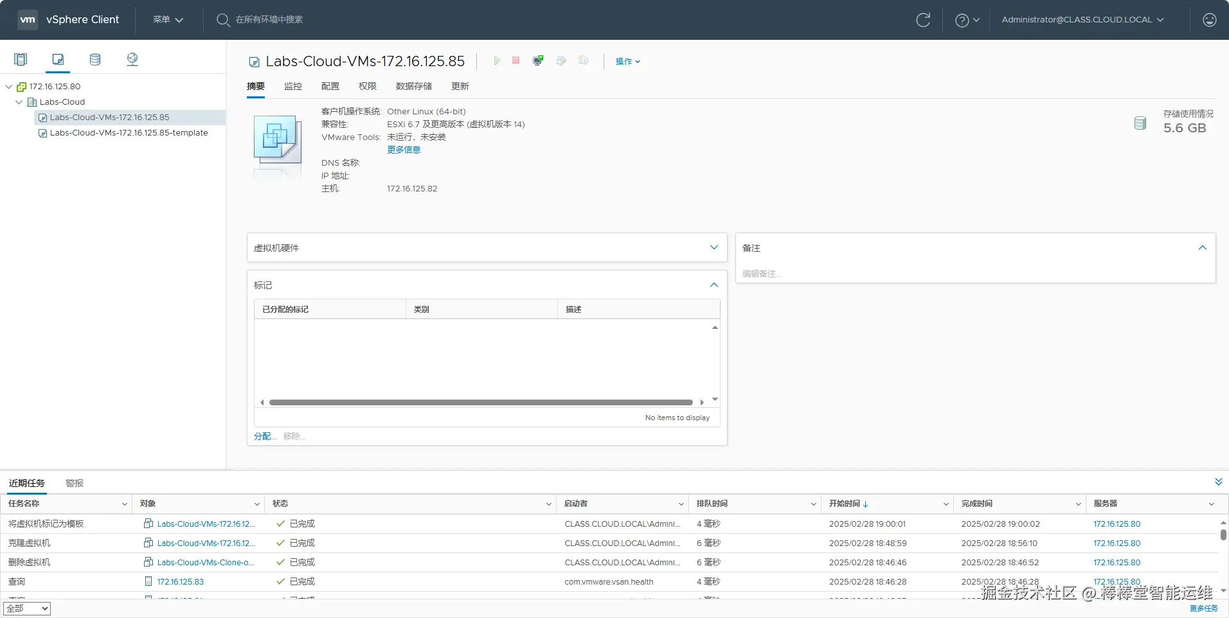Select Labs-Cloud-VMs-172.16.125.85 in the tree
This screenshot has width=1229, height=618.
[110, 118]
